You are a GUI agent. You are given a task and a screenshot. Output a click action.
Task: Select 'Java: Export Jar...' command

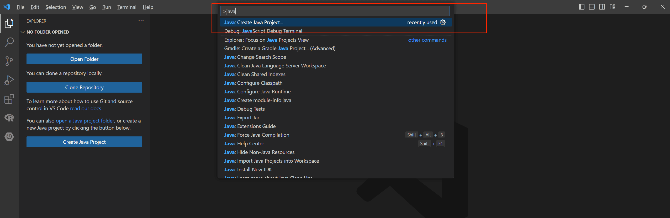tap(336, 118)
